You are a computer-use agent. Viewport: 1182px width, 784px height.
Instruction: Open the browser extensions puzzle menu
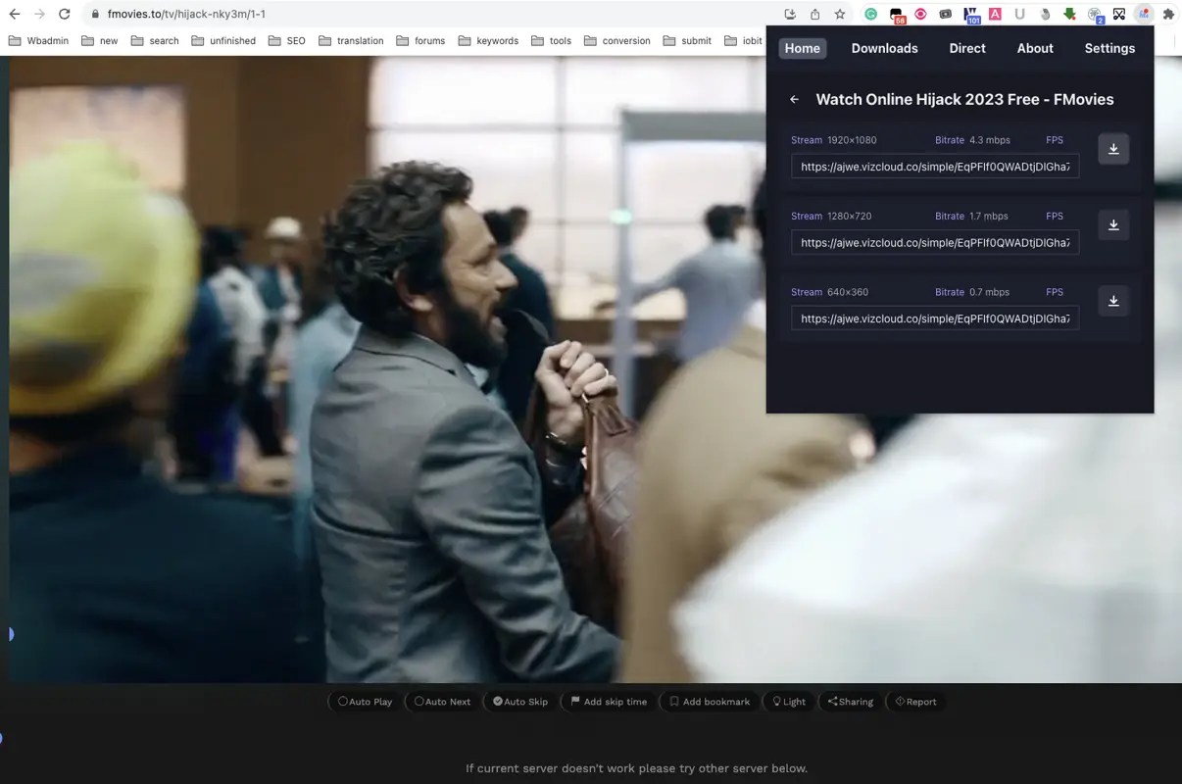click(x=1167, y=14)
